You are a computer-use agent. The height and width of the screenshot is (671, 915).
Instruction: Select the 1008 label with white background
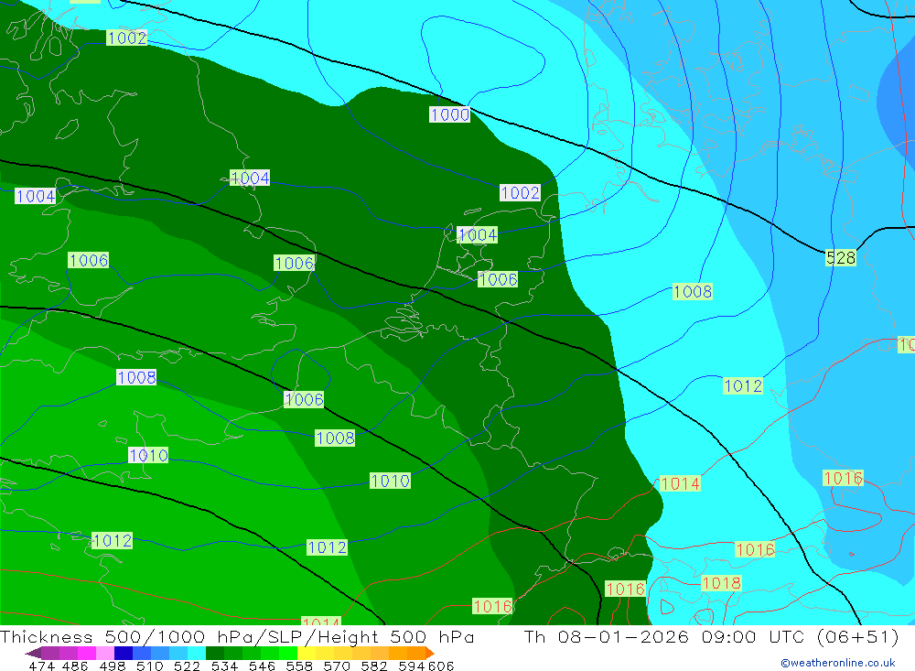(136, 377)
